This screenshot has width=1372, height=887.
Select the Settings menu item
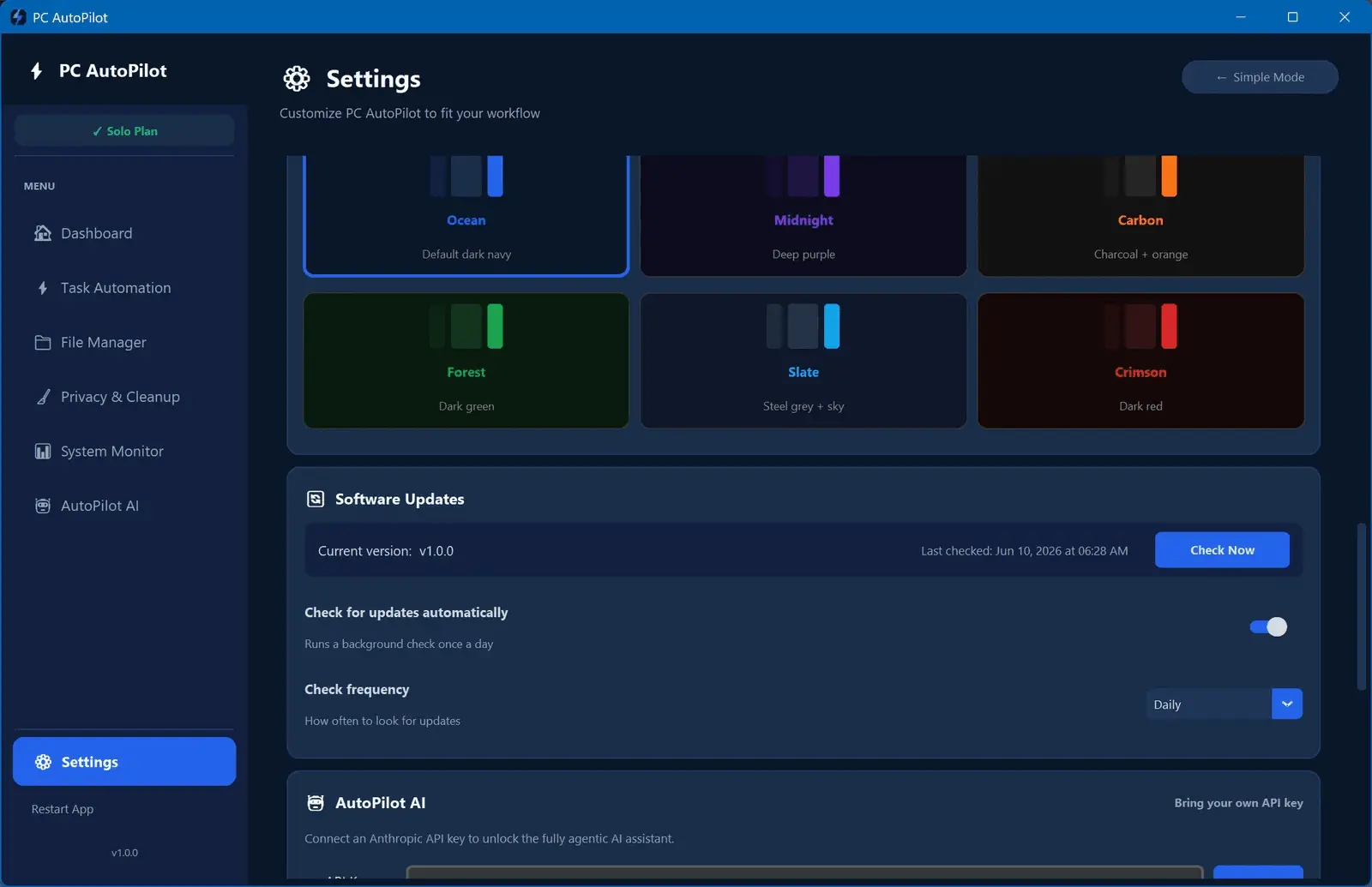coord(124,761)
